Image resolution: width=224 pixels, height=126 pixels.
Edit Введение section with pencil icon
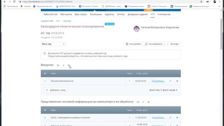[63, 65]
